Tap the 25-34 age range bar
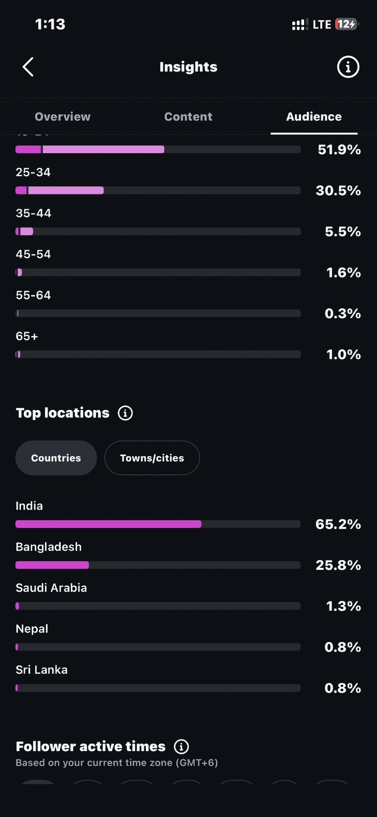The image size is (377, 817). coord(158,190)
